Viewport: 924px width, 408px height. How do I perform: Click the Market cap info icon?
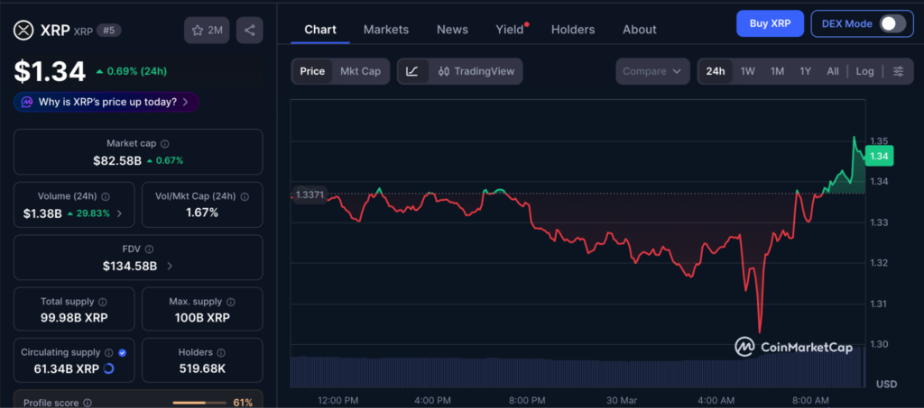(164, 143)
